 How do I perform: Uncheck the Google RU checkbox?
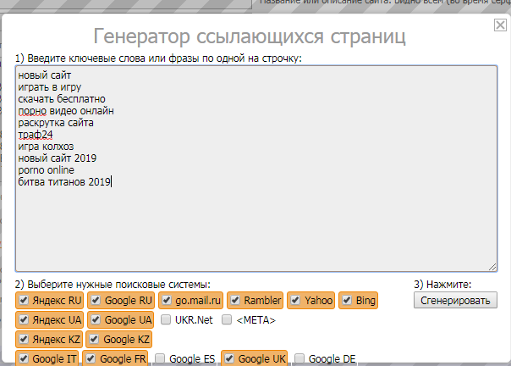coord(96,301)
